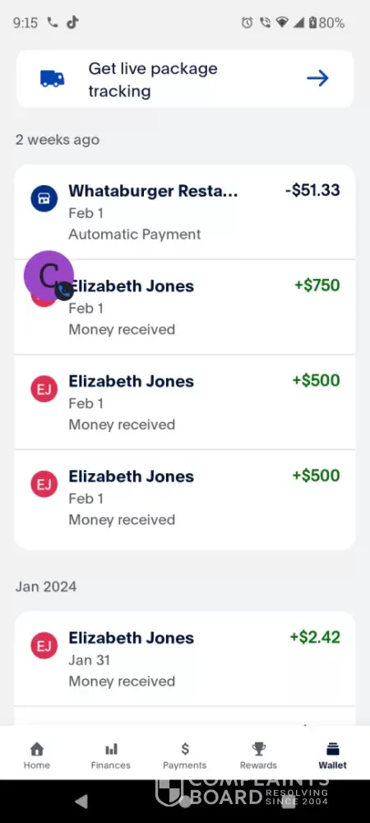Go to the Rewards trophy tab
The width and height of the screenshot is (370, 823).
pos(258,756)
